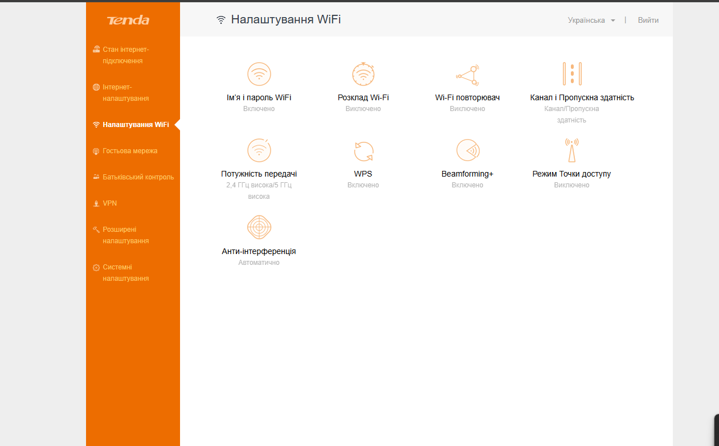The width and height of the screenshot is (719, 446).
Task: Click the Tenda logo
Action: click(128, 21)
